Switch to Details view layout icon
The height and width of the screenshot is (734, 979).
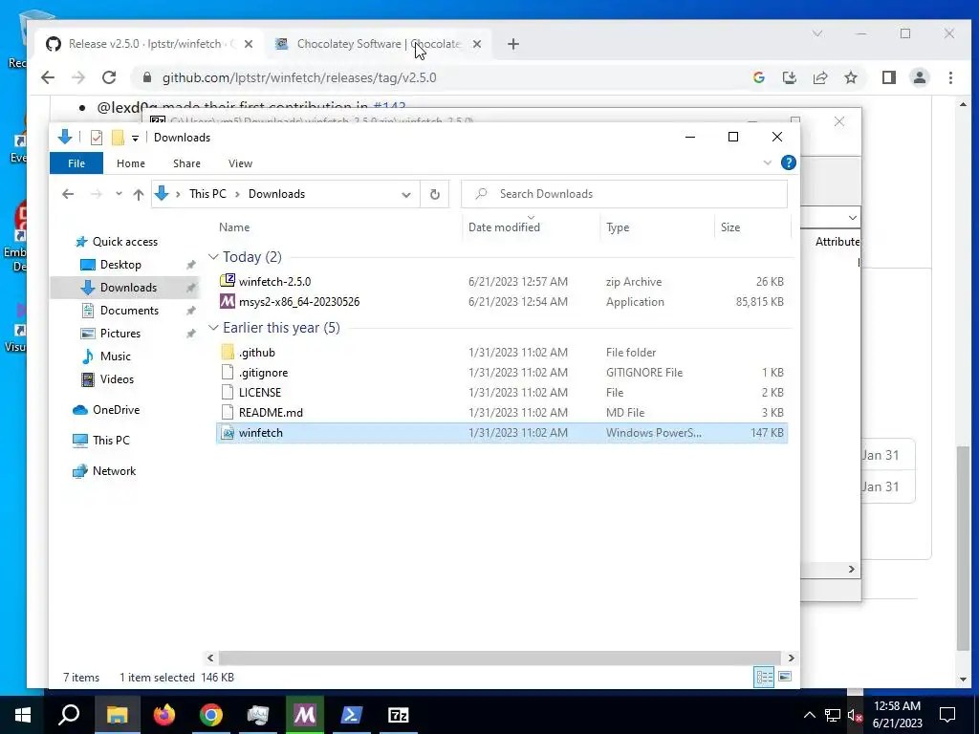click(764, 678)
